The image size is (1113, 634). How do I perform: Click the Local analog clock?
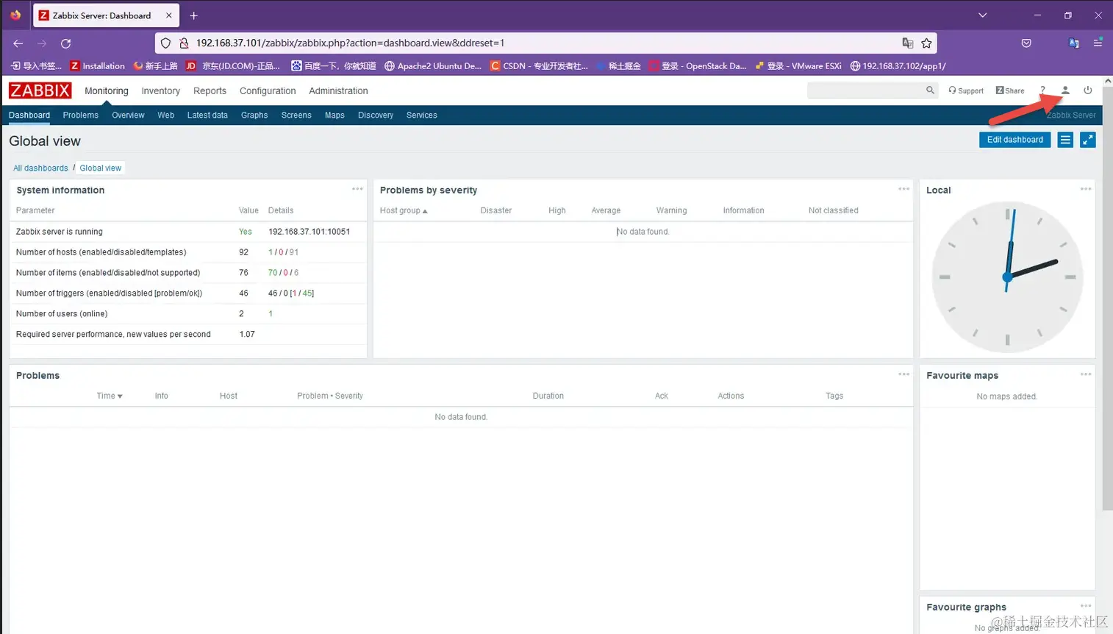pyautogui.click(x=1007, y=277)
